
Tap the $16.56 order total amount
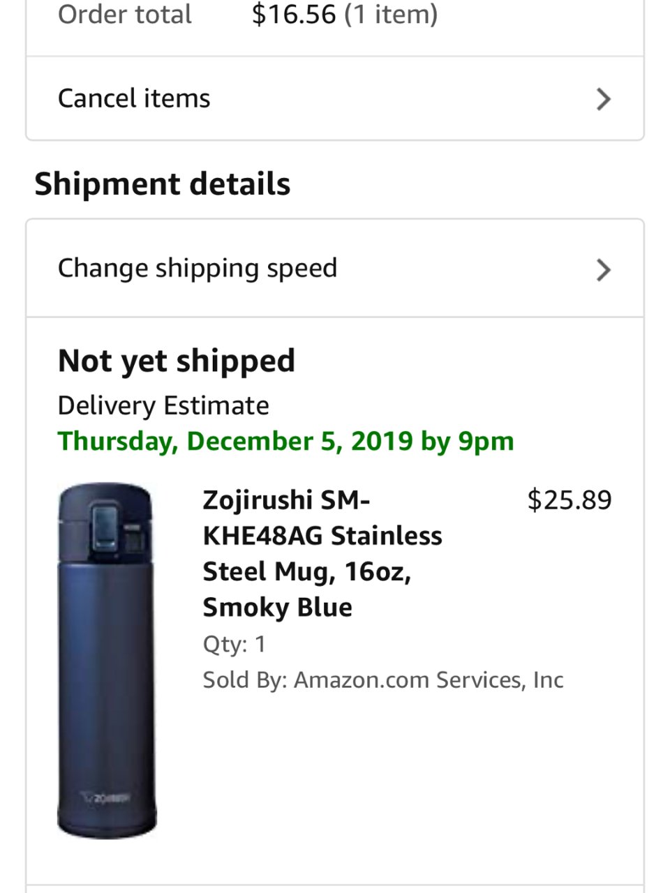point(294,14)
